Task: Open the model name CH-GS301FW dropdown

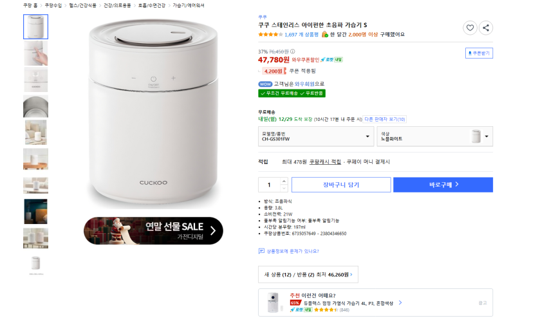Action: click(x=315, y=136)
